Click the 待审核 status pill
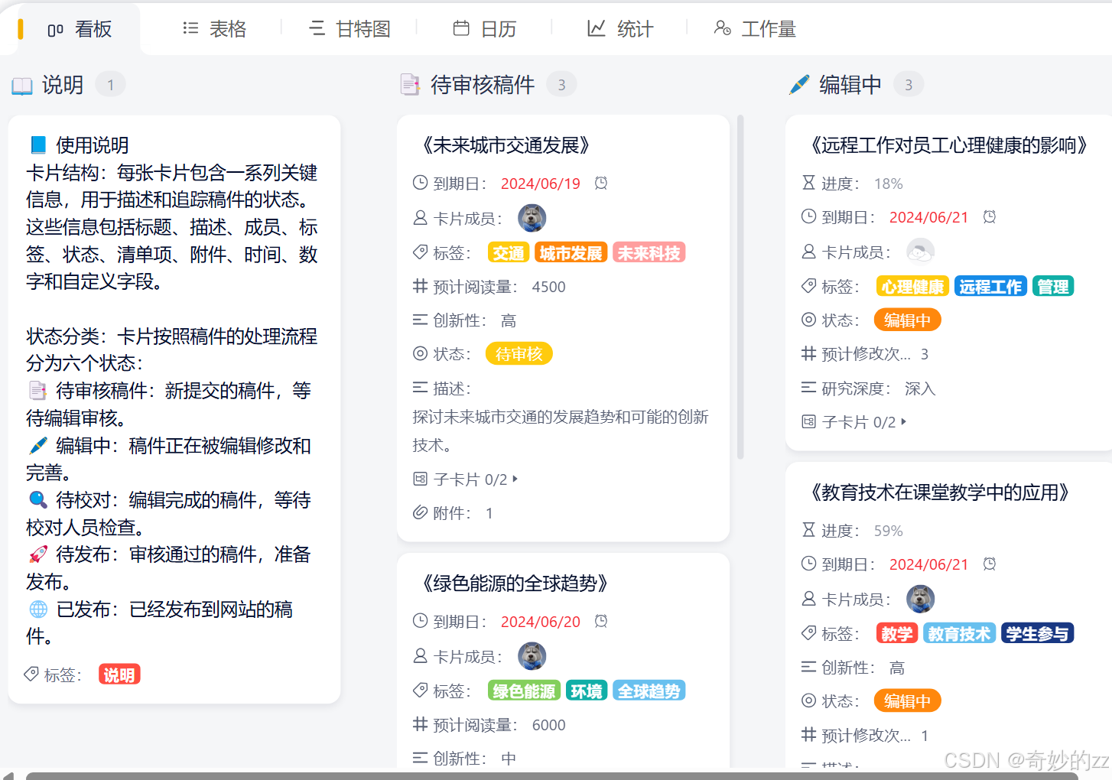The width and height of the screenshot is (1112, 780). point(519,353)
